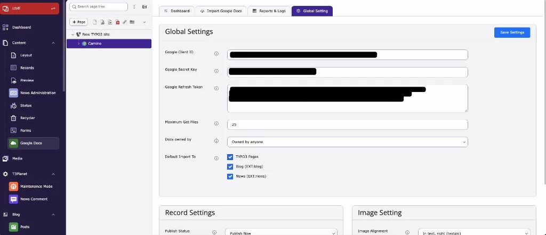The height and width of the screenshot is (235, 546).
Task: Open the Preview module icon
Action: [x=13, y=80]
